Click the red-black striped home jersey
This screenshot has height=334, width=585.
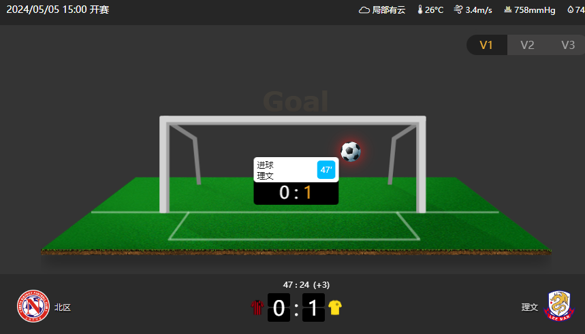(257, 307)
